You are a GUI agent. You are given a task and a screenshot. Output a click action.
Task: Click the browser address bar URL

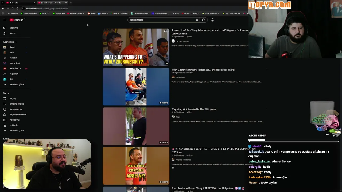pos(46,9)
